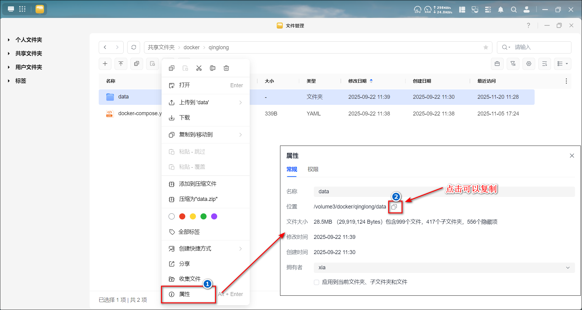Click the upload arrow toolbar button

click(121, 64)
